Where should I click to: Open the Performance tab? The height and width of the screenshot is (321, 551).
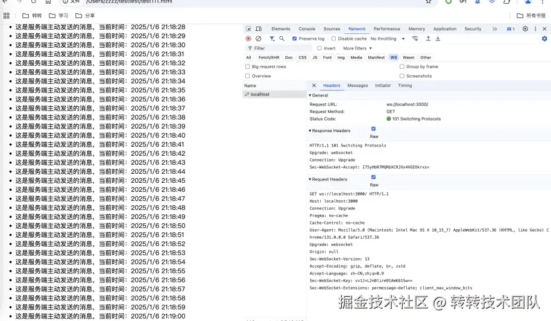(x=387, y=29)
